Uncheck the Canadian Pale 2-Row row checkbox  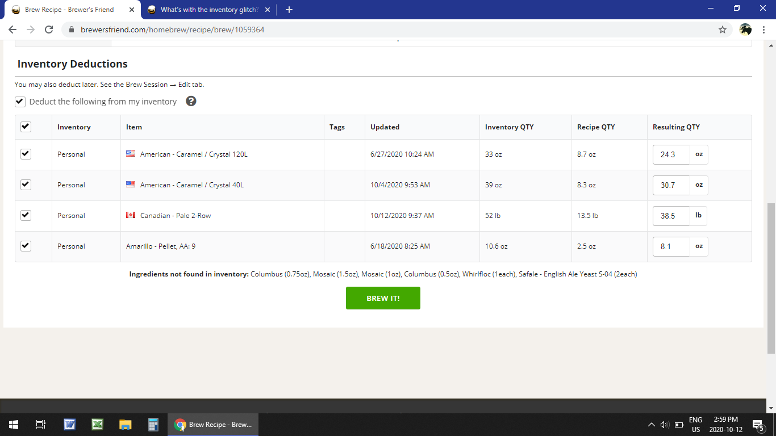coord(26,215)
